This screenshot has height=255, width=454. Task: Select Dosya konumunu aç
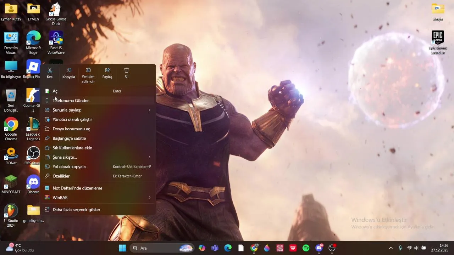click(98, 129)
